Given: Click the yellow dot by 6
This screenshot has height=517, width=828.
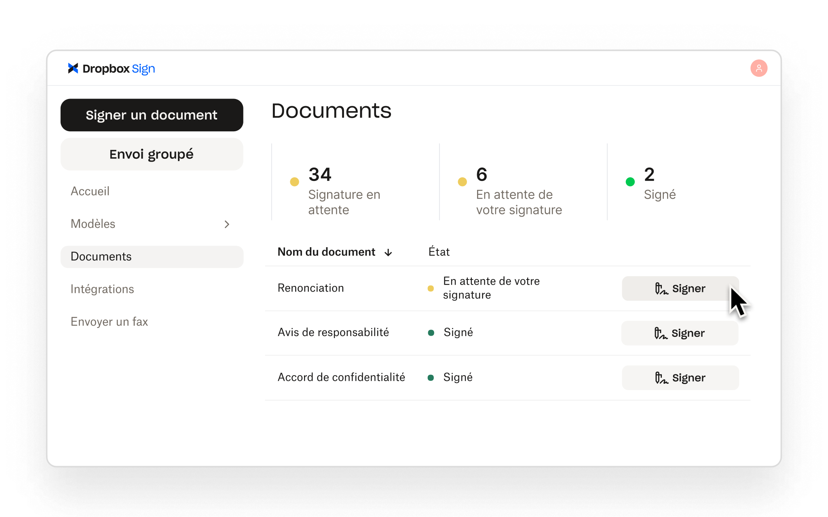Looking at the screenshot, I should (463, 182).
